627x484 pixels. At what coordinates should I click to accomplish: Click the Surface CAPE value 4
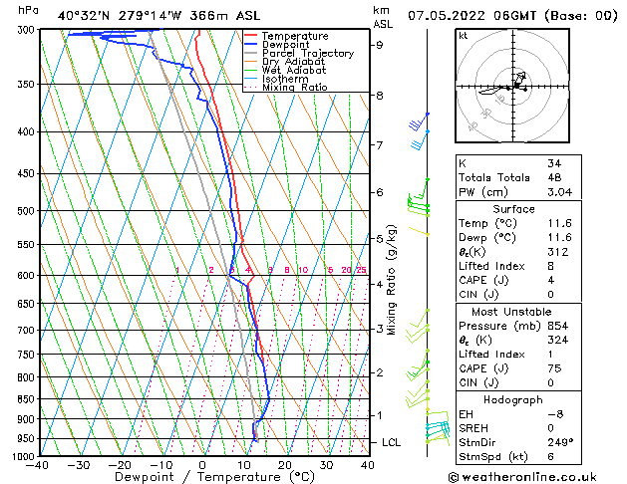pyautogui.click(x=550, y=280)
